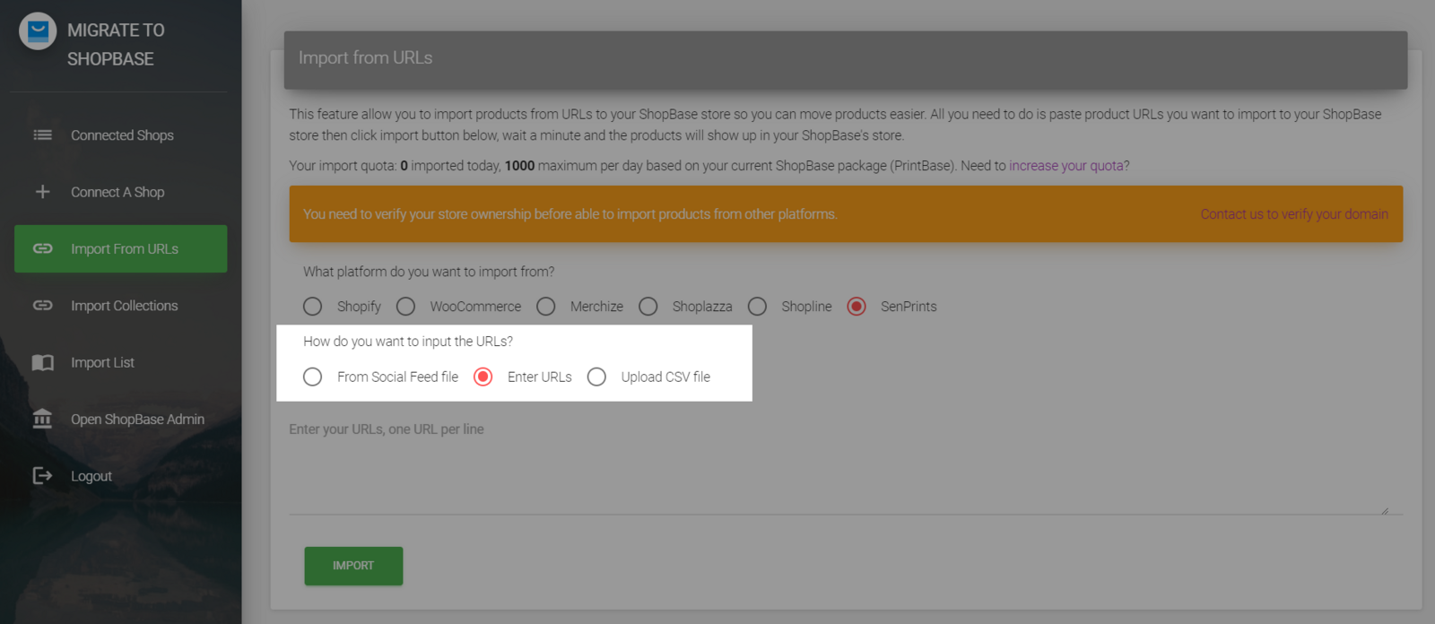Choose the From Social Feed file option

coord(312,377)
